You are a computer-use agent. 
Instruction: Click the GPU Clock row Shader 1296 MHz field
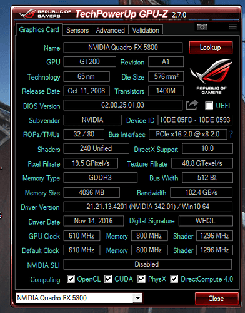(x=214, y=236)
